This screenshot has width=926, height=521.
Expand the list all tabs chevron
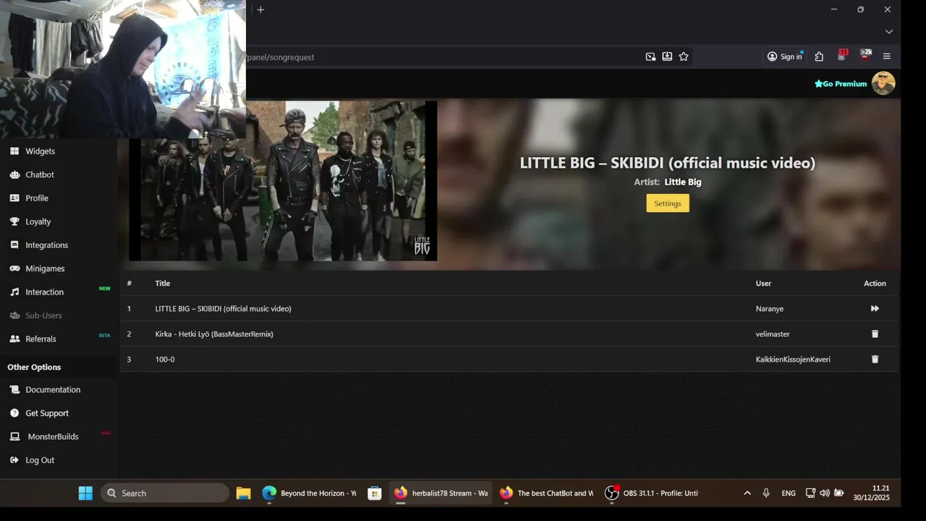pos(889,32)
